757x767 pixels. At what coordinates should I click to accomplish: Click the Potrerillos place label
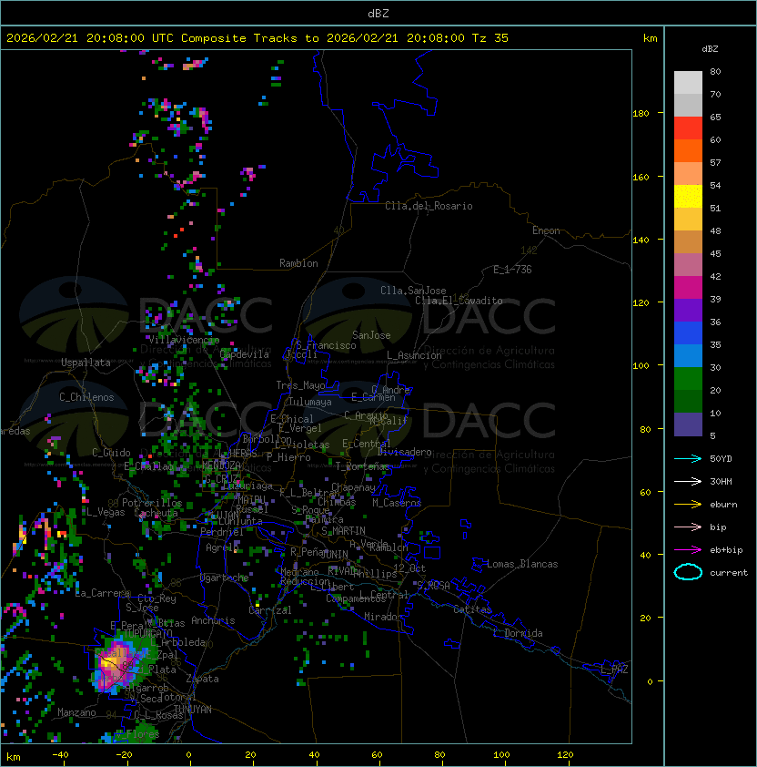pyautogui.click(x=152, y=503)
